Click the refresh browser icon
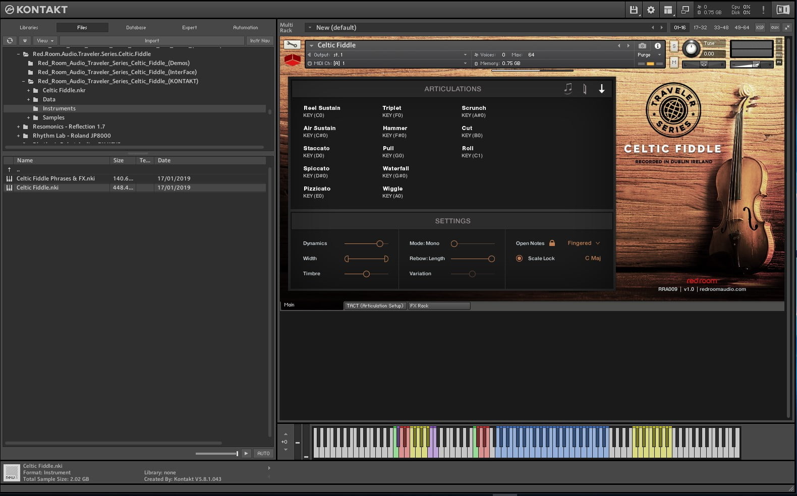The width and height of the screenshot is (797, 496). tap(10, 40)
